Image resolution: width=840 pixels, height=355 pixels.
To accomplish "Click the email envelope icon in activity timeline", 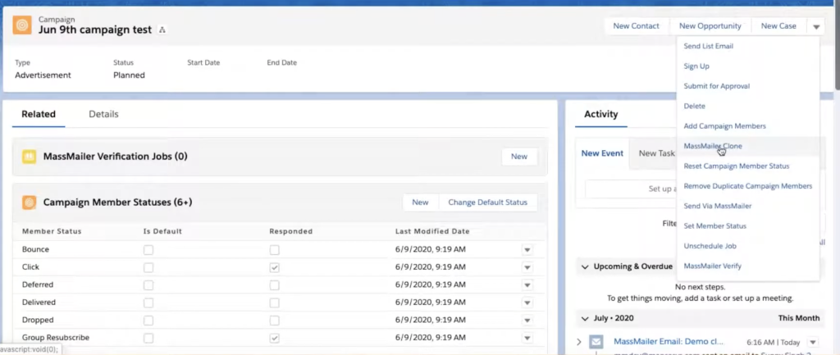I will pos(596,342).
